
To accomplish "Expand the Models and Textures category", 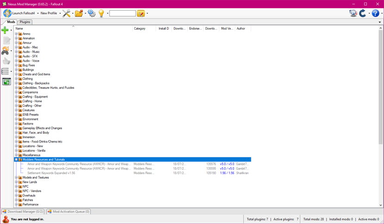I will pos(16,177).
